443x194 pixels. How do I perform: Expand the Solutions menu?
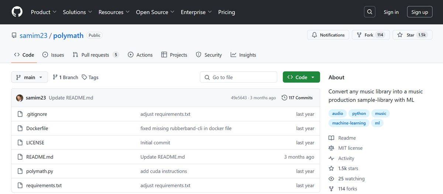coord(78,12)
